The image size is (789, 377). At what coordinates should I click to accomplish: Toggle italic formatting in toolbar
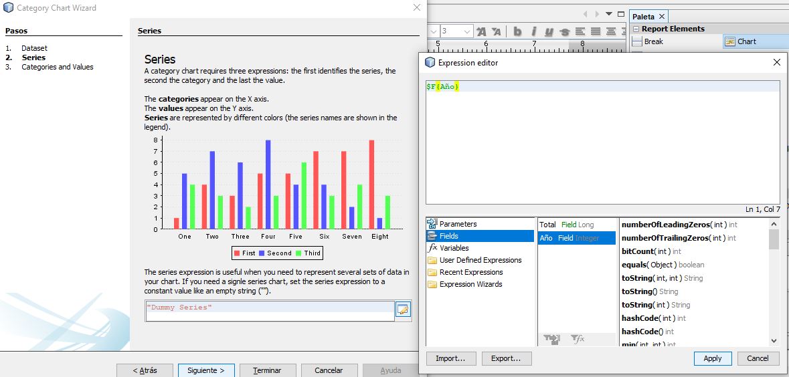533,31
